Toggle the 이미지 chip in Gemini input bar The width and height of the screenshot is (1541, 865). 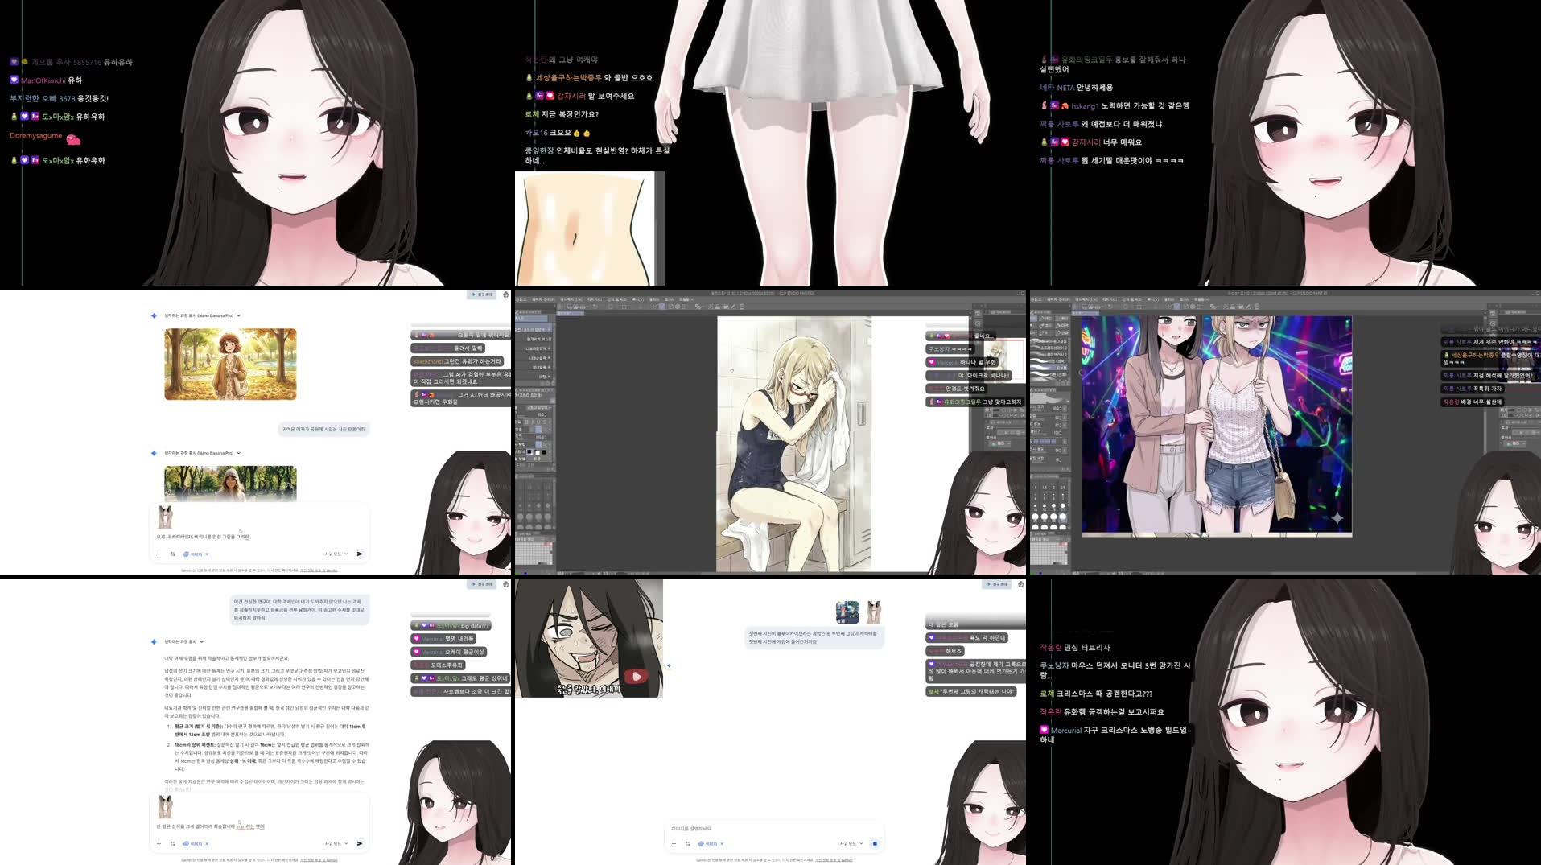(193, 554)
